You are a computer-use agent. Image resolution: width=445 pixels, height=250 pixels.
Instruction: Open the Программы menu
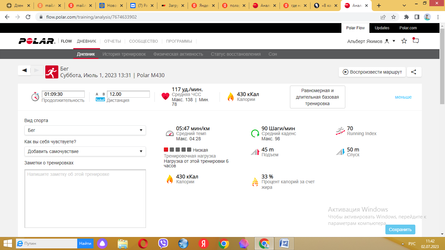(x=179, y=41)
